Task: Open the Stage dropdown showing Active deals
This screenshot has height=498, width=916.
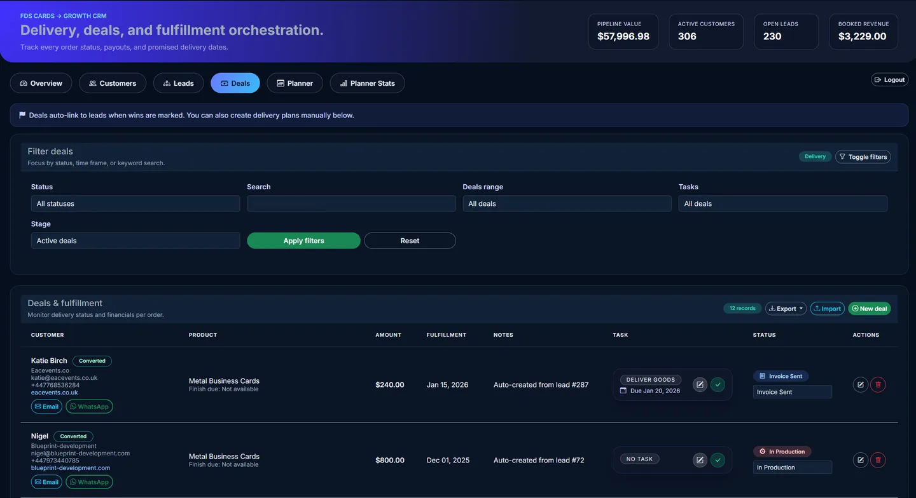Action: (135, 241)
